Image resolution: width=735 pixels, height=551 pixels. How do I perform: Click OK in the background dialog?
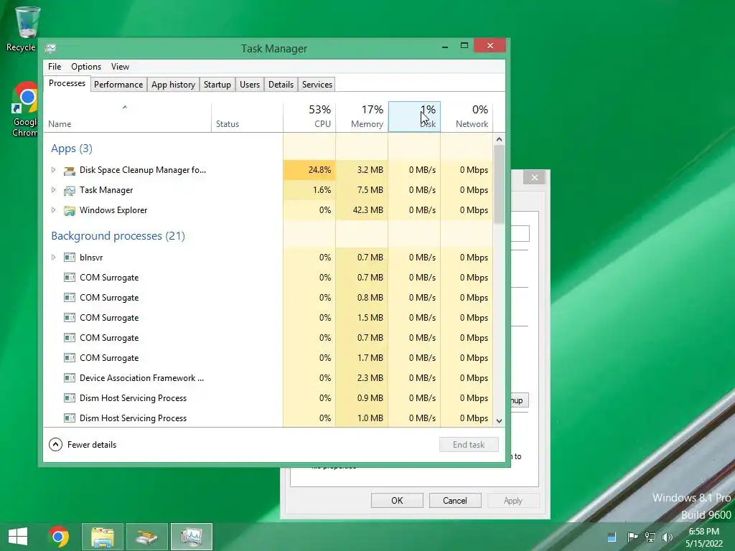point(397,500)
